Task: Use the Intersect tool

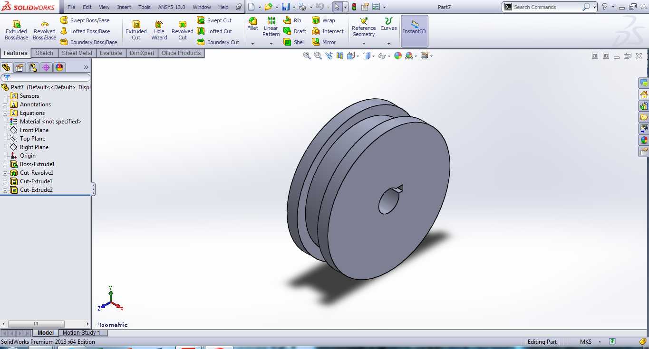Action: pos(328,31)
